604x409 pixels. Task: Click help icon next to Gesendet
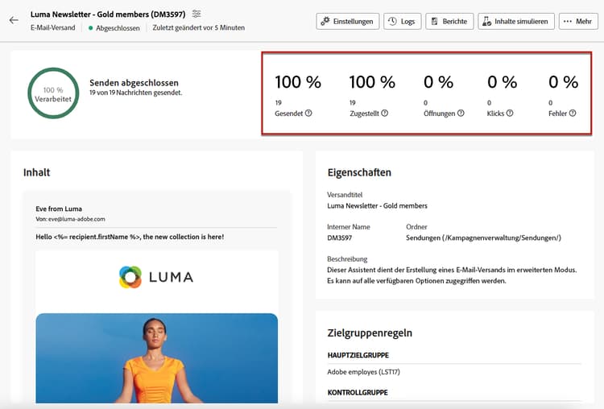click(308, 114)
